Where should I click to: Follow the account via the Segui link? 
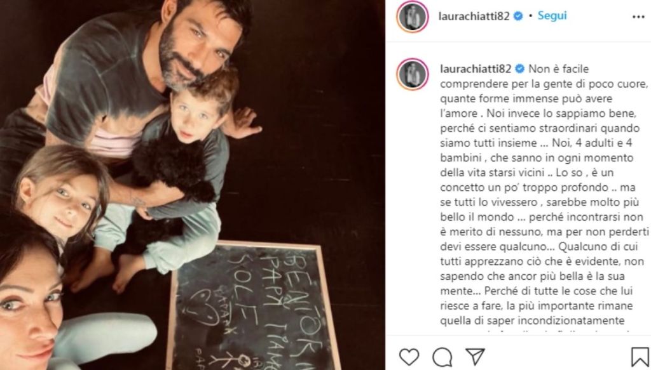pos(552,16)
